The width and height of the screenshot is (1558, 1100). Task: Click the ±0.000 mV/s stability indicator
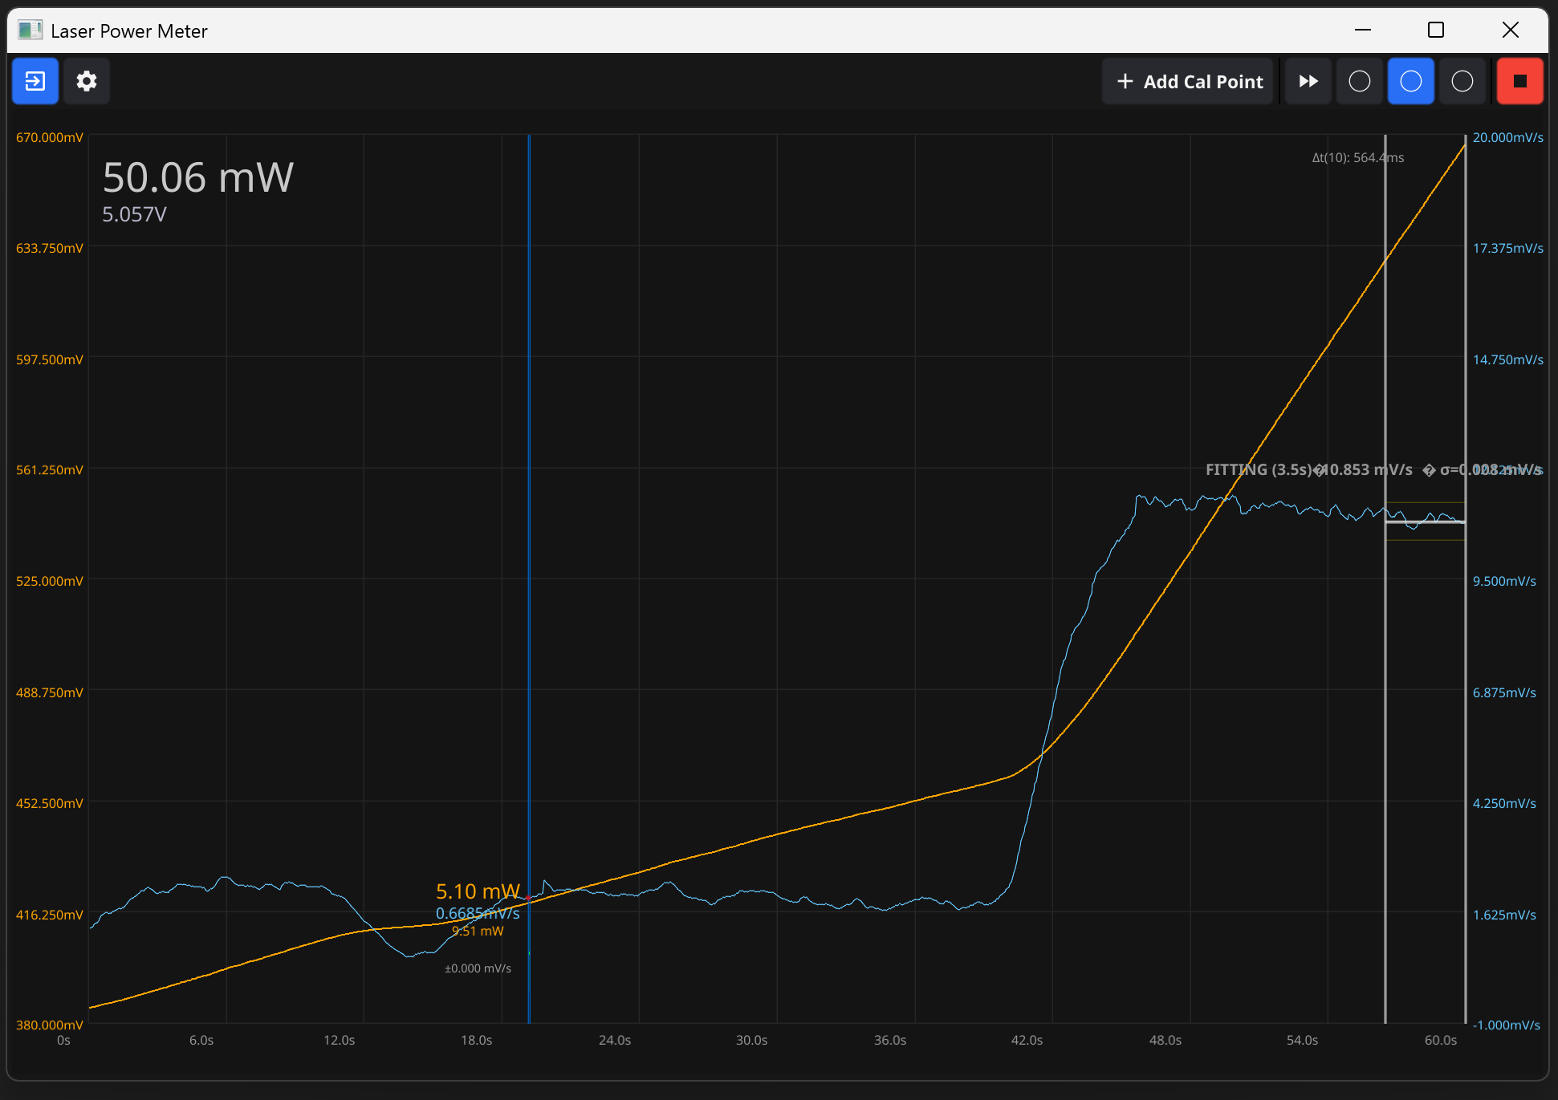[478, 968]
